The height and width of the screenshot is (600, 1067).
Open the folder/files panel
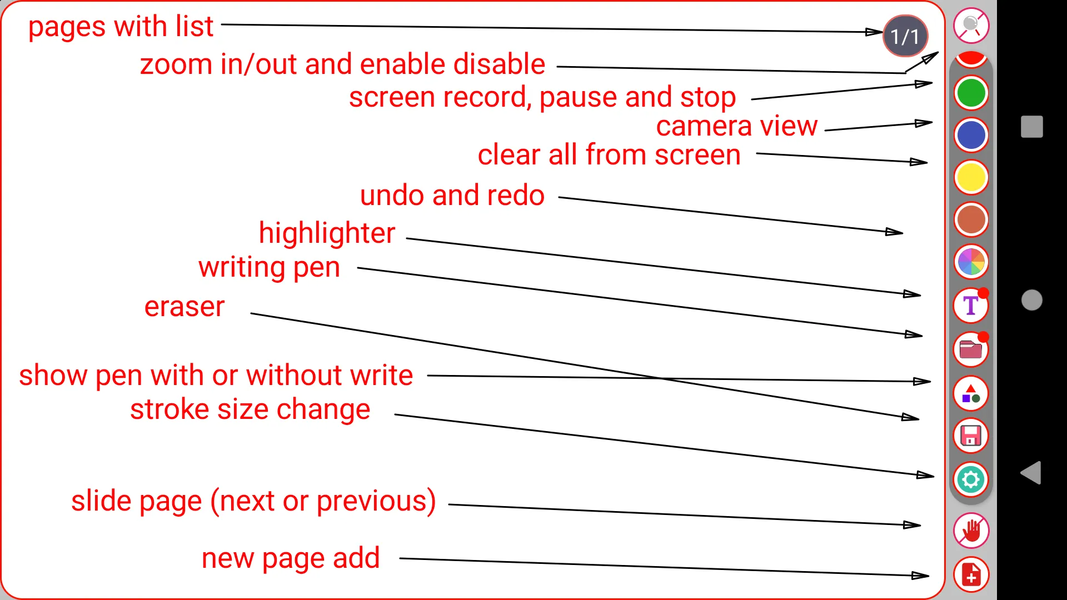970,349
